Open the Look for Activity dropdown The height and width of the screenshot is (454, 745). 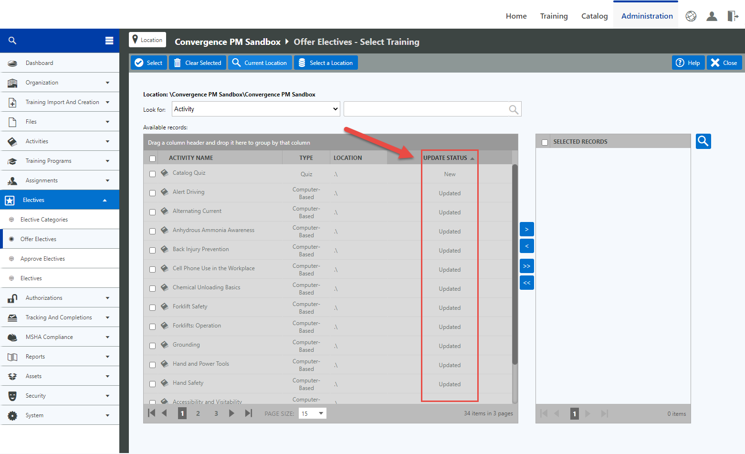256,109
